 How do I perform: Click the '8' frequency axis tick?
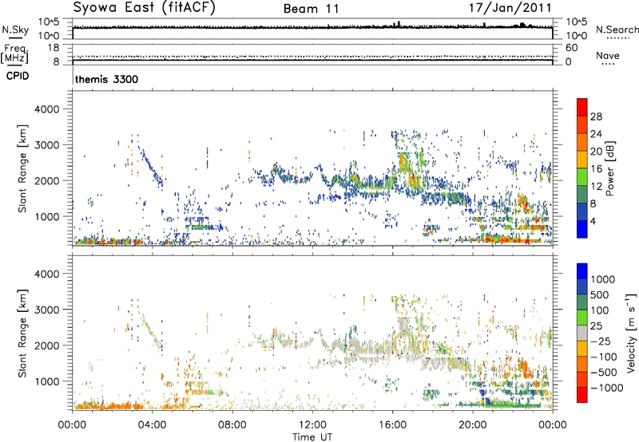56,62
